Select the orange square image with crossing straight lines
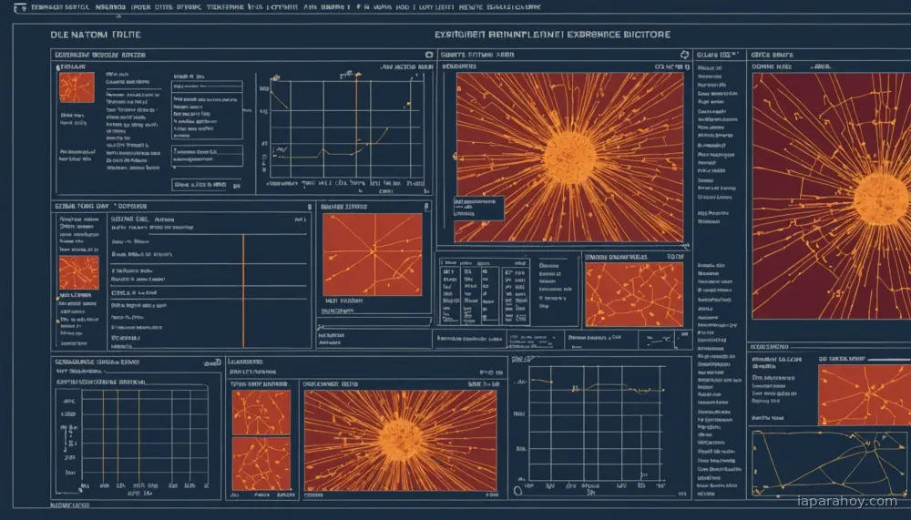 pyautogui.click(x=373, y=254)
